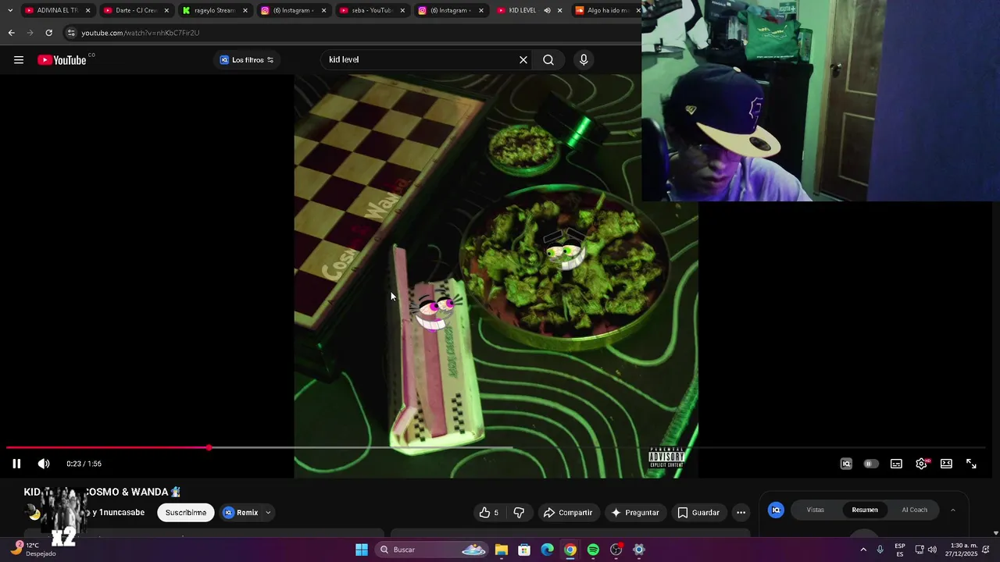Open the ESP language input indicator
Viewport: 1000px width, 562px height.
[x=900, y=550]
